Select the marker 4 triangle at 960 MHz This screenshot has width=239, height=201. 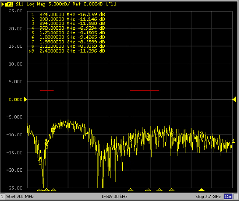pos(54,190)
